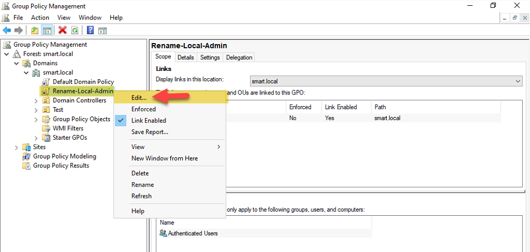This screenshot has width=530, height=252.
Task: Open the View menu in menu bar
Action: [x=64, y=17]
